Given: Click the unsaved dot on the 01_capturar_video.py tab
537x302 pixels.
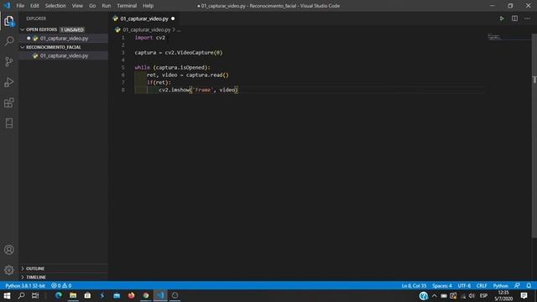Looking at the screenshot, I should (173, 18).
